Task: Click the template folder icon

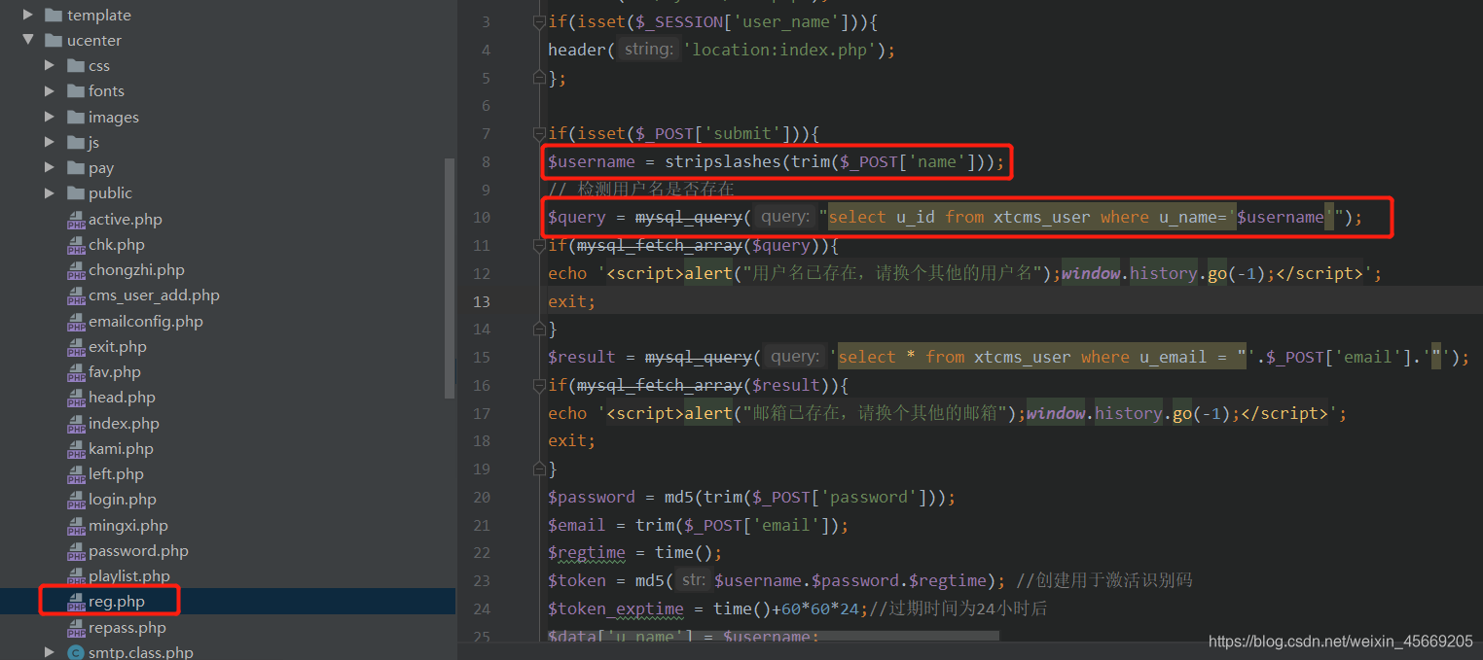Action: pos(54,16)
